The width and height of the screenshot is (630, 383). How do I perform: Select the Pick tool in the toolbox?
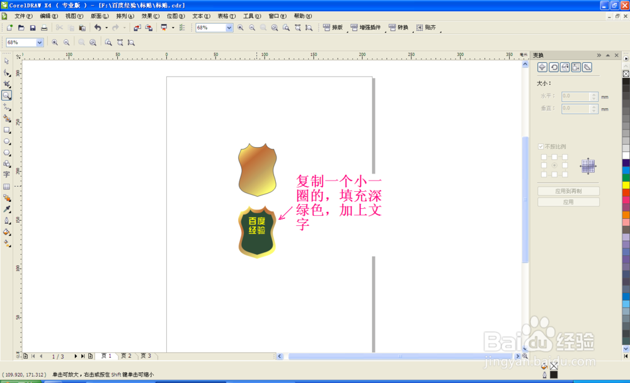tap(8, 61)
